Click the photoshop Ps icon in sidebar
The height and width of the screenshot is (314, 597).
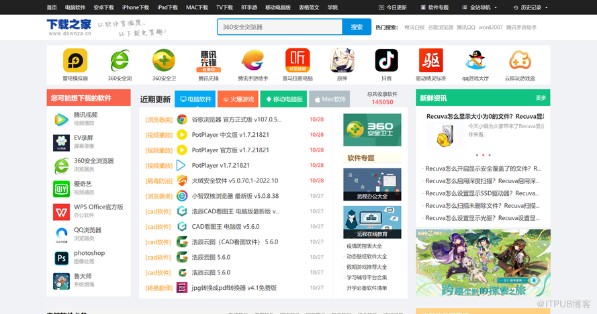point(61,258)
